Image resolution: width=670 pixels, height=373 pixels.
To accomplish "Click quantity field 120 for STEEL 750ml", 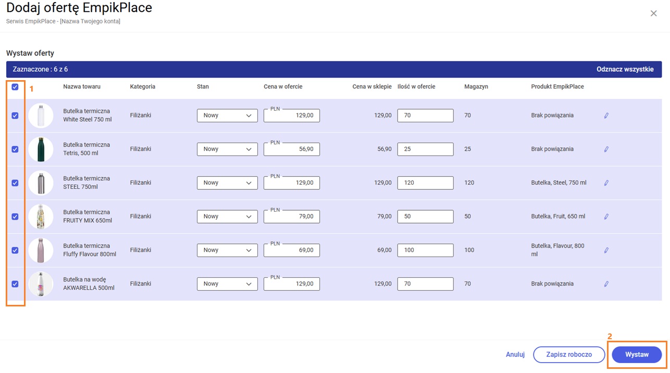I will click(x=425, y=183).
